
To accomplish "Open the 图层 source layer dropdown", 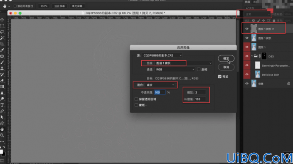I will (x=183, y=63).
